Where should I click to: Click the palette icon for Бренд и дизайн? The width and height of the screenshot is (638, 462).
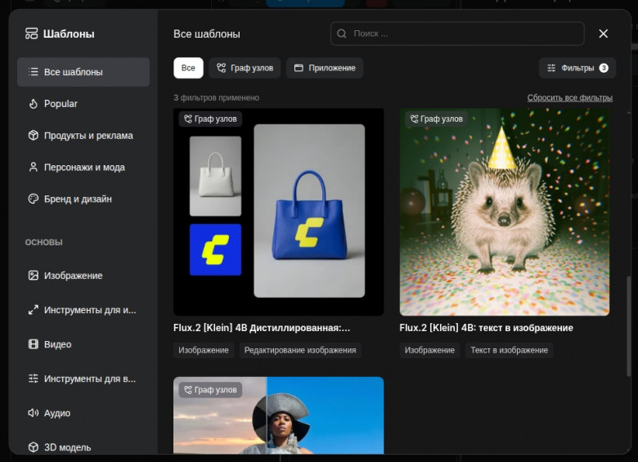click(x=33, y=199)
